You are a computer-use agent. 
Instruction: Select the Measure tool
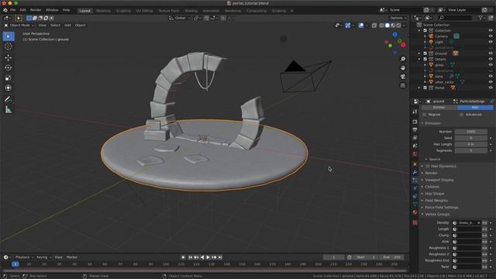pyautogui.click(x=9, y=109)
